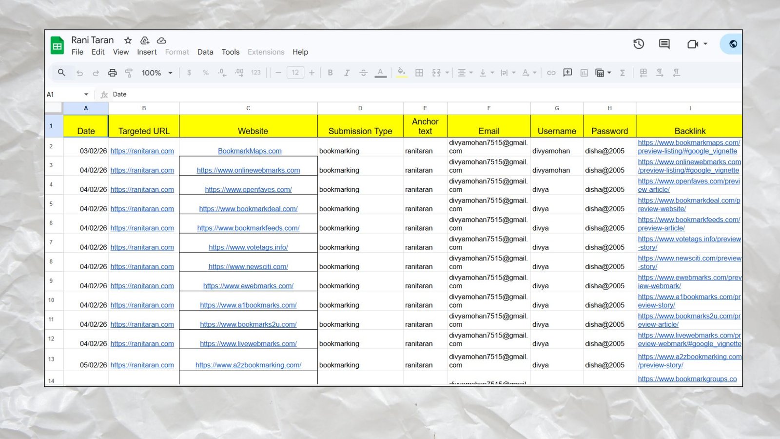Image resolution: width=780 pixels, height=439 pixels.
Task: Format as currency
Action: (189, 73)
